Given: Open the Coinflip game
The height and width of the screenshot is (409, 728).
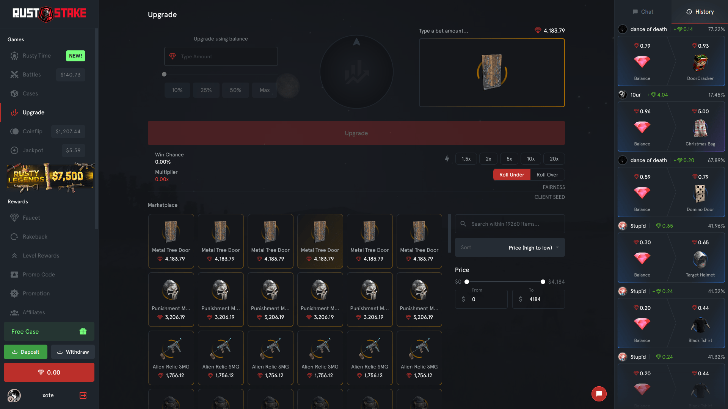Looking at the screenshot, I should point(33,131).
